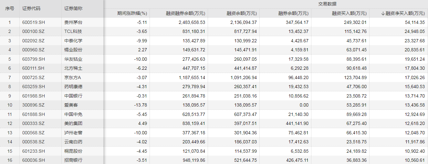Click financing buy amount 88,395.61
428x164 pixels.
point(357,59)
